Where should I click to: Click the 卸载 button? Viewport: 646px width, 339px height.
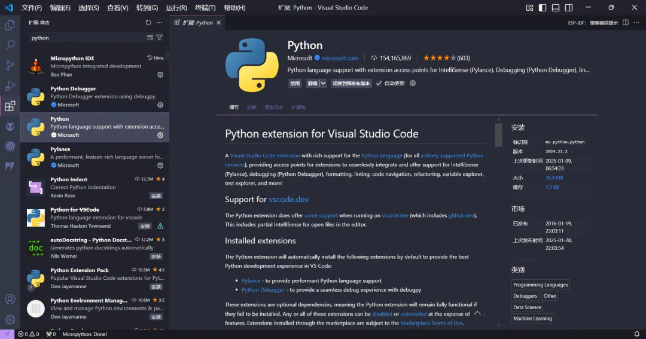pyautogui.click(x=312, y=83)
